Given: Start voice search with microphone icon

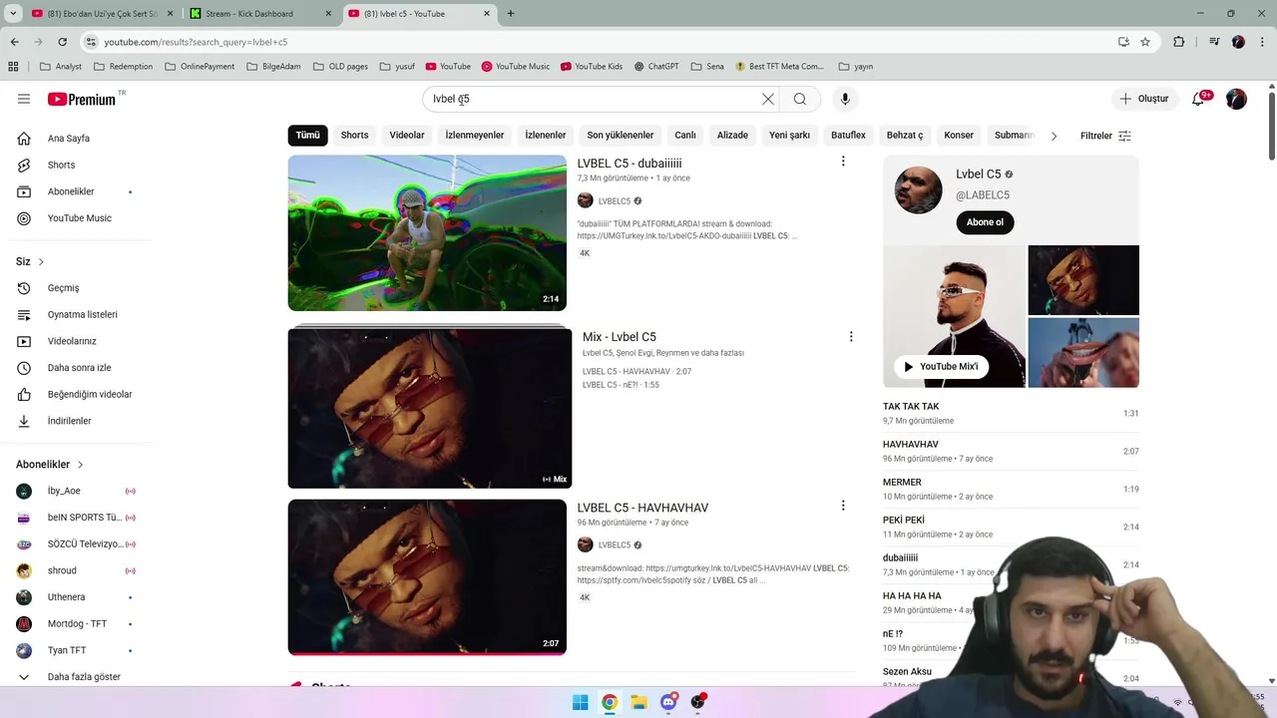Looking at the screenshot, I should click(x=845, y=99).
